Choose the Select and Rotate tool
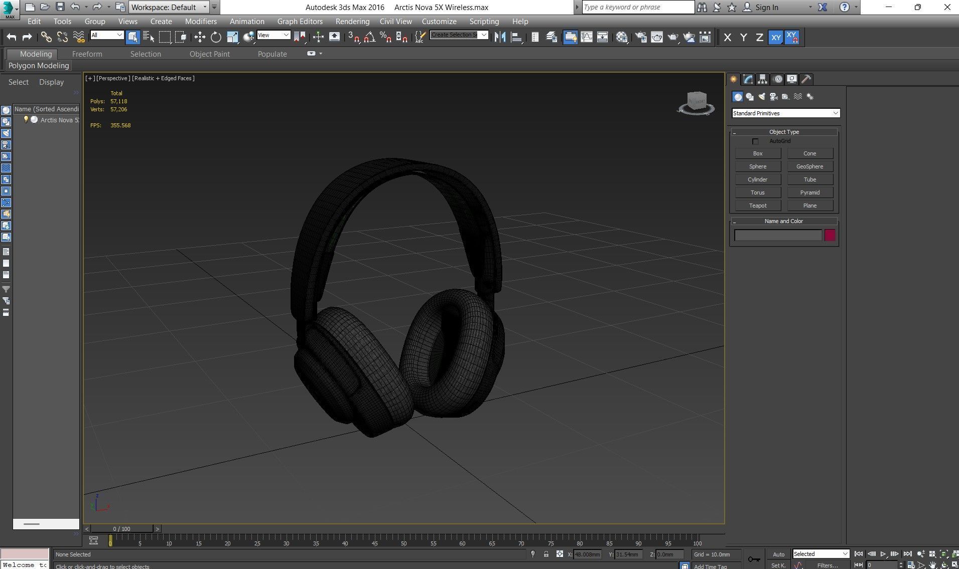The image size is (959, 569). point(216,37)
